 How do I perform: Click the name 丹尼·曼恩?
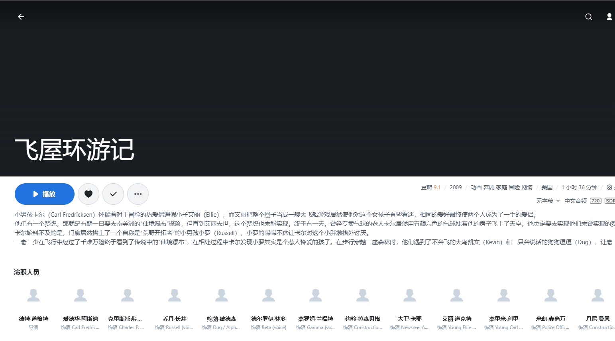[x=598, y=319]
